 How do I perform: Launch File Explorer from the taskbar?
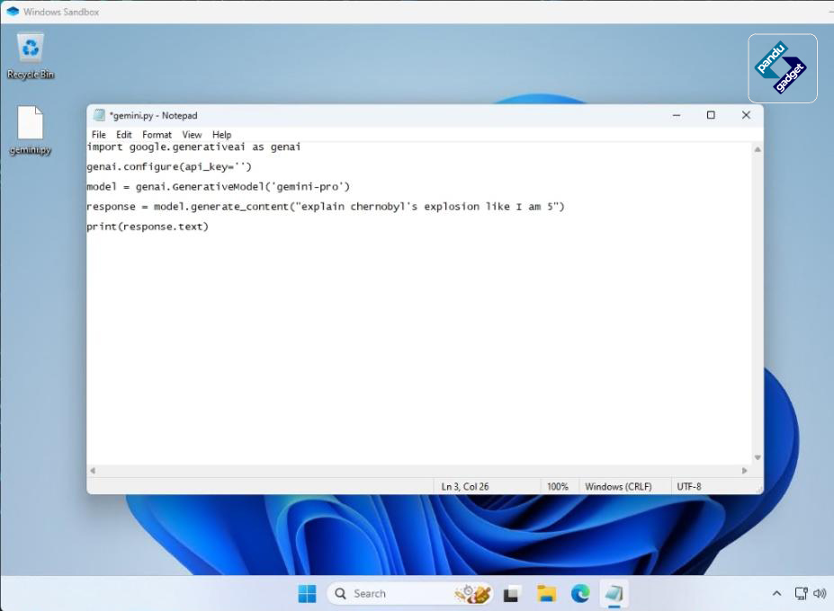point(546,593)
